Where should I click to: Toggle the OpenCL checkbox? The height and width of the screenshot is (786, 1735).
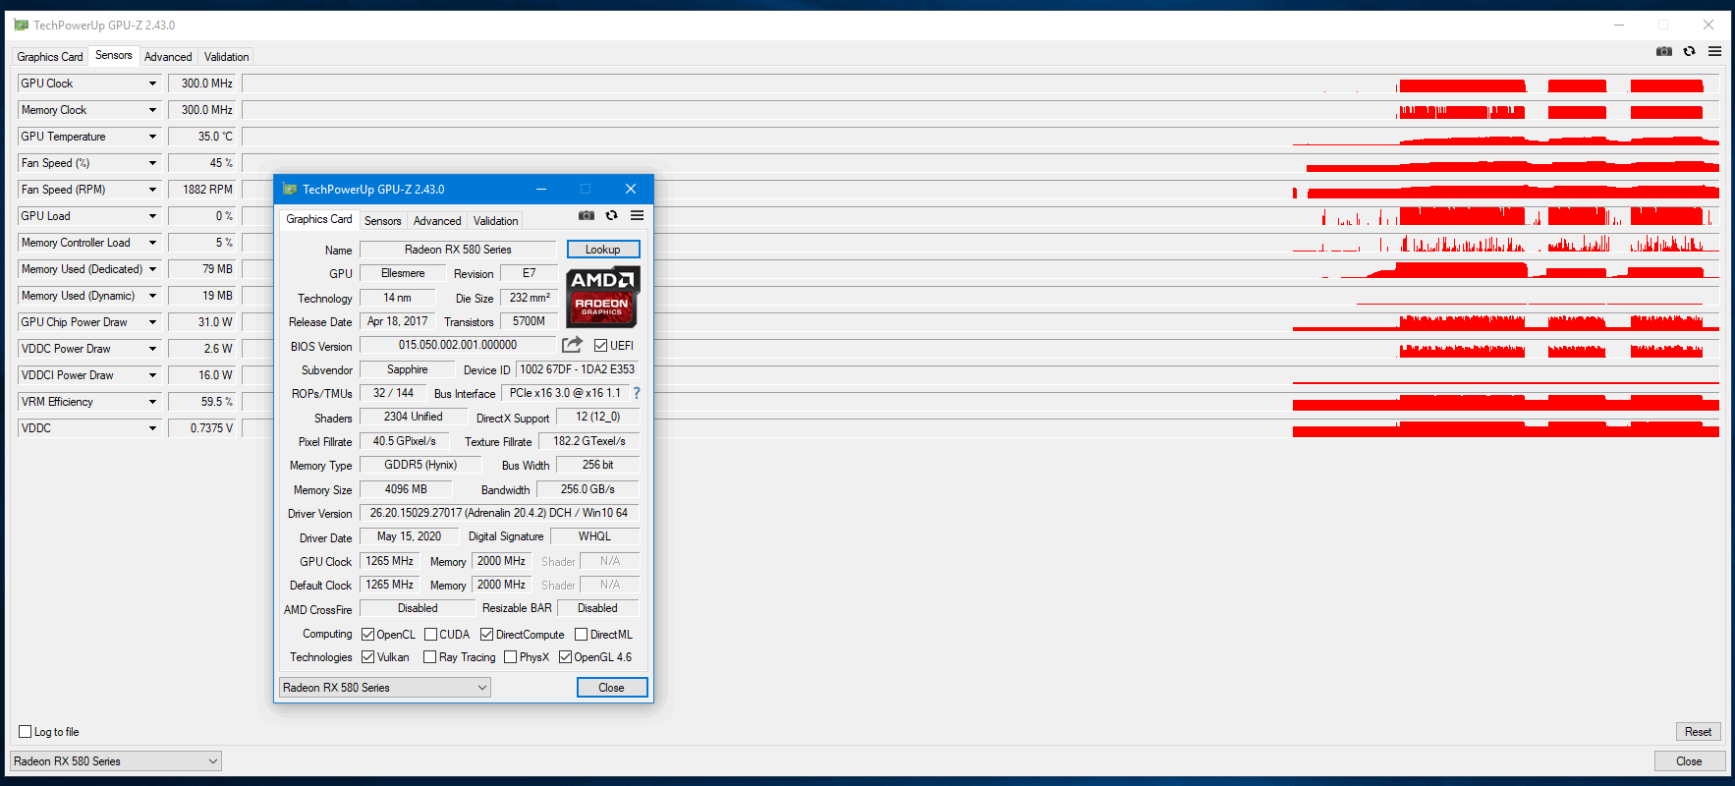pyautogui.click(x=367, y=635)
